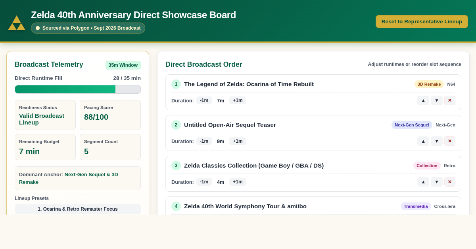Click the Triforce logo icon
The image size is (476, 249).
coord(17,23)
